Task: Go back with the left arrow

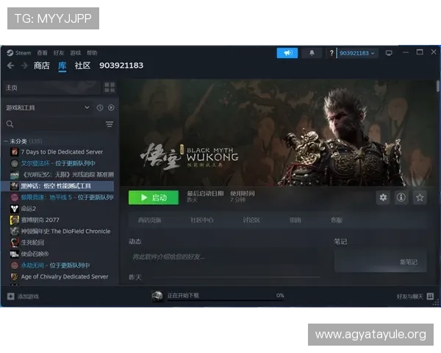Action: pyautogui.click(x=11, y=65)
